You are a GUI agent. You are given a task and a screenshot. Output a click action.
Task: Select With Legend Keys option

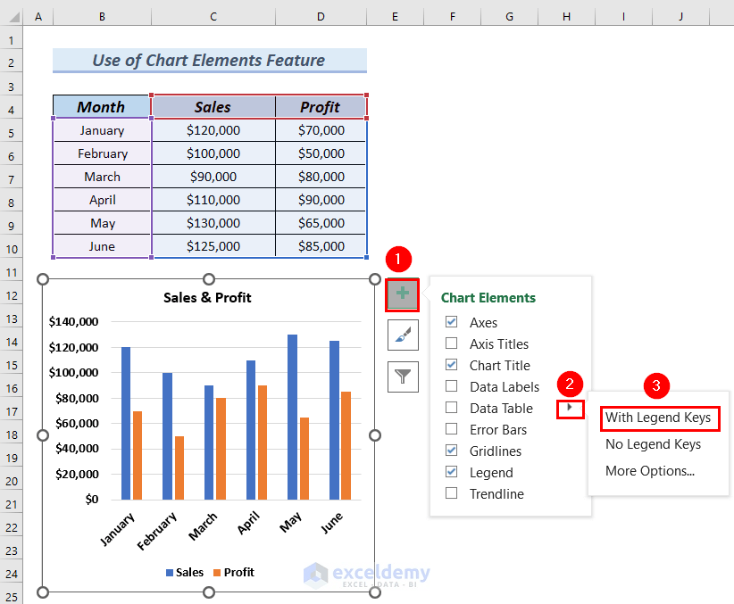(x=660, y=418)
